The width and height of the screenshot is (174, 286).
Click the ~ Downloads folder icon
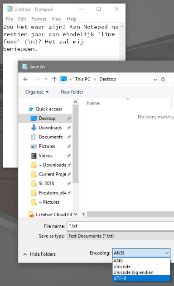pos(34,165)
